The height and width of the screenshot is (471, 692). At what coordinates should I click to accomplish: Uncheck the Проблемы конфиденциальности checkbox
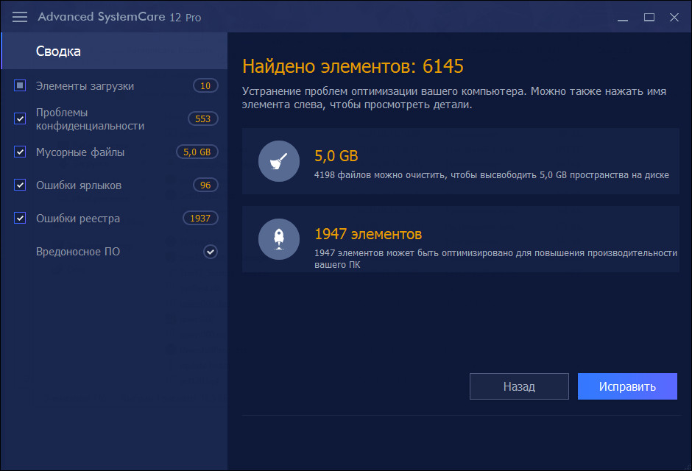pyautogui.click(x=20, y=119)
